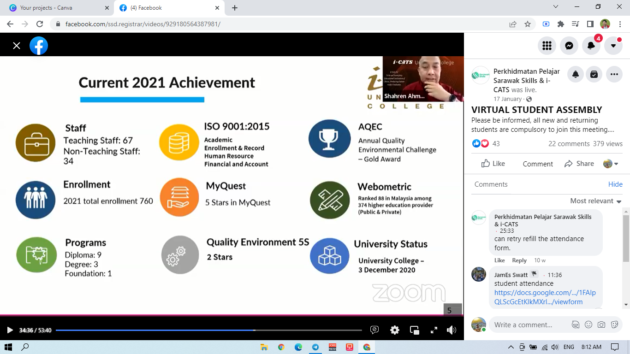The height and width of the screenshot is (354, 630).
Task: Play the paused video
Action: [x=10, y=330]
